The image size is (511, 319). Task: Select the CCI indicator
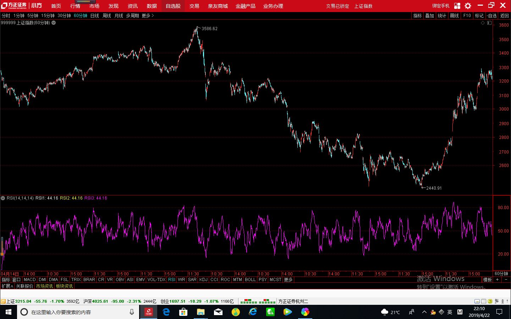214,280
